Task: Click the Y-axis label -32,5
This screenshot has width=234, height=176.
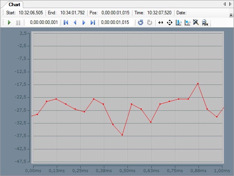Action: (20, 123)
